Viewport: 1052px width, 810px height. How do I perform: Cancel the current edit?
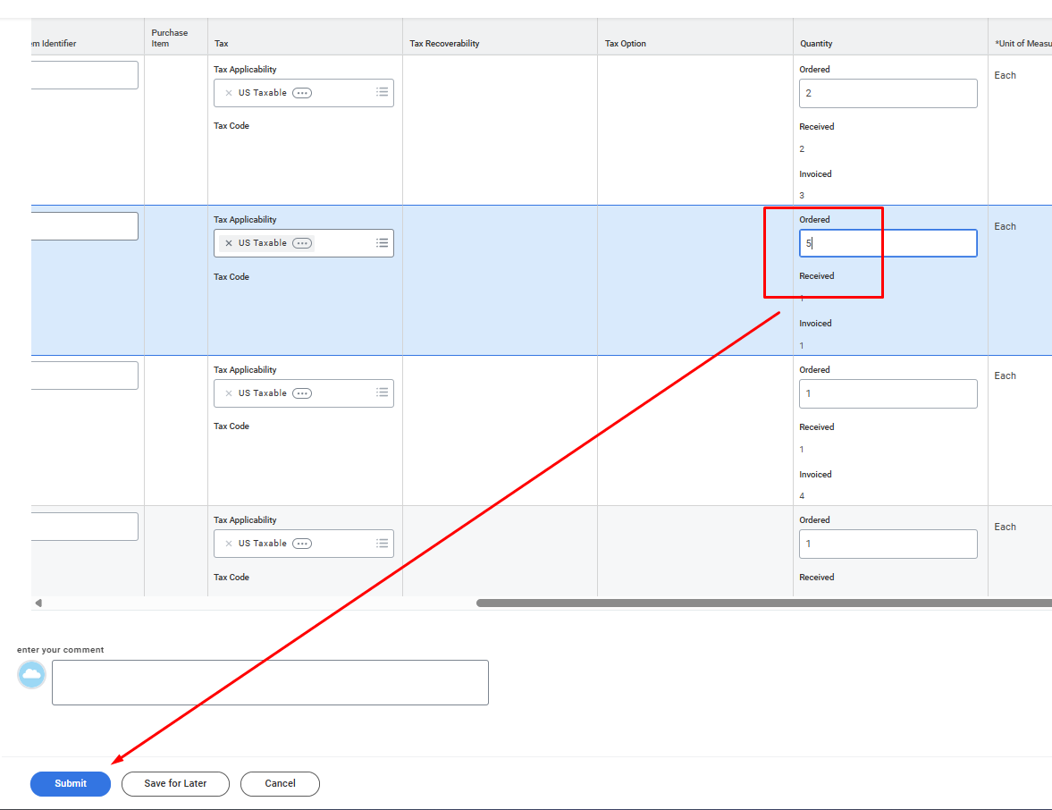pyautogui.click(x=280, y=784)
